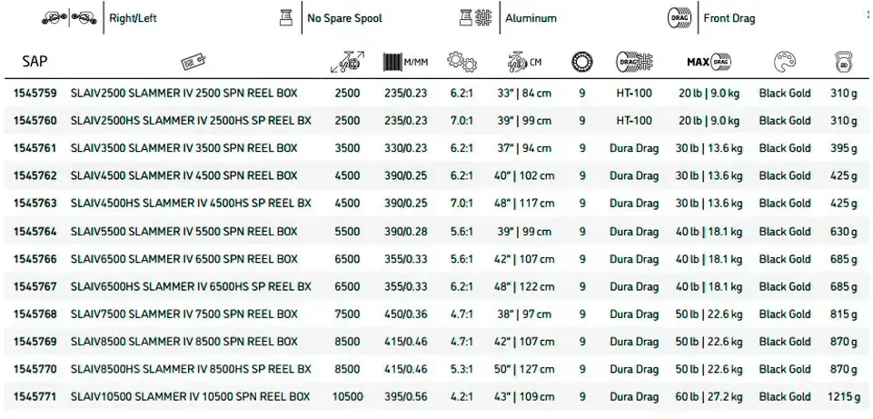Click SLAIV3500 SLAMMER IV 3500 SPN REEL BOX
Viewport: 873px width, 419px height.
point(184,148)
